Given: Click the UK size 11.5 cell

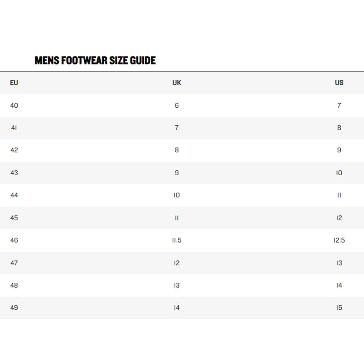Looking at the screenshot, I should point(177,240).
